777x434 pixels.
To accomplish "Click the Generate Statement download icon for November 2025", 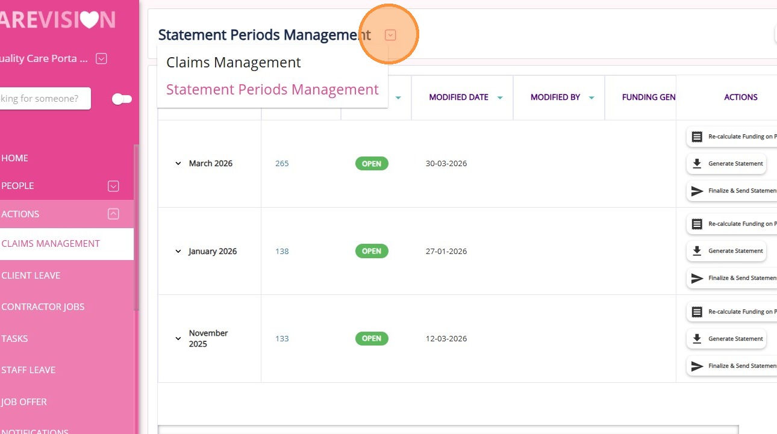I will click(697, 339).
